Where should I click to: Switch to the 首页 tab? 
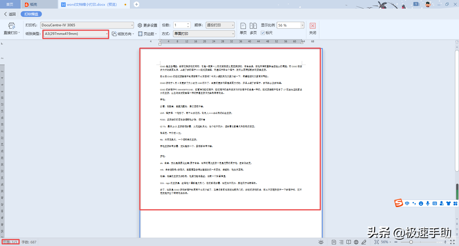(10, 4)
